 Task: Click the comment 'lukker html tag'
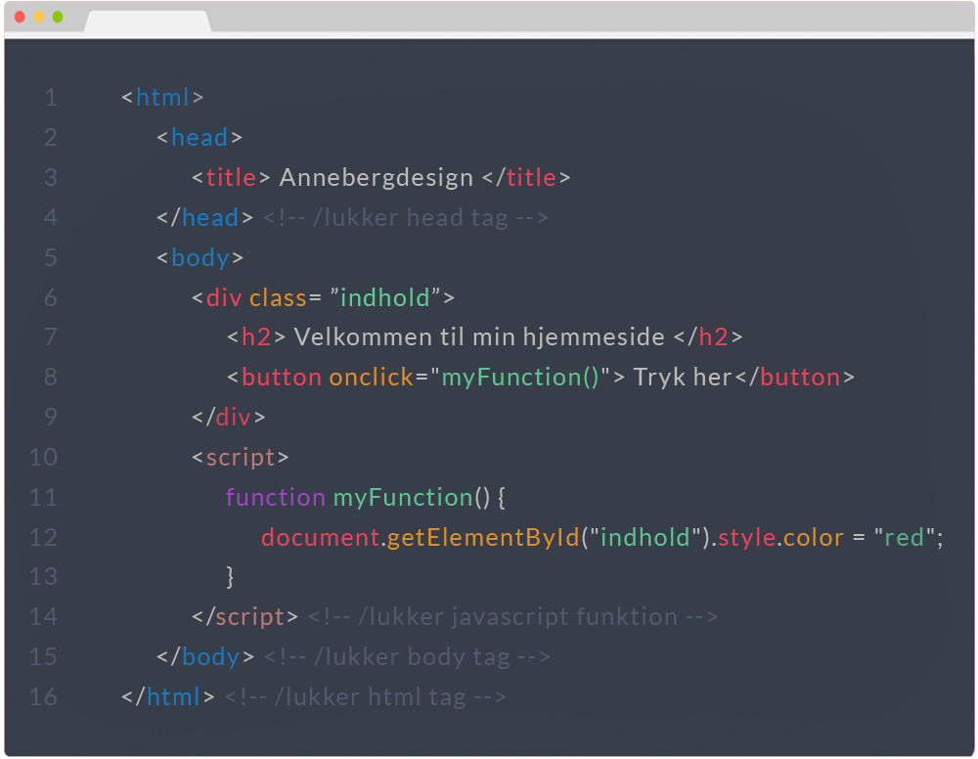(366, 697)
